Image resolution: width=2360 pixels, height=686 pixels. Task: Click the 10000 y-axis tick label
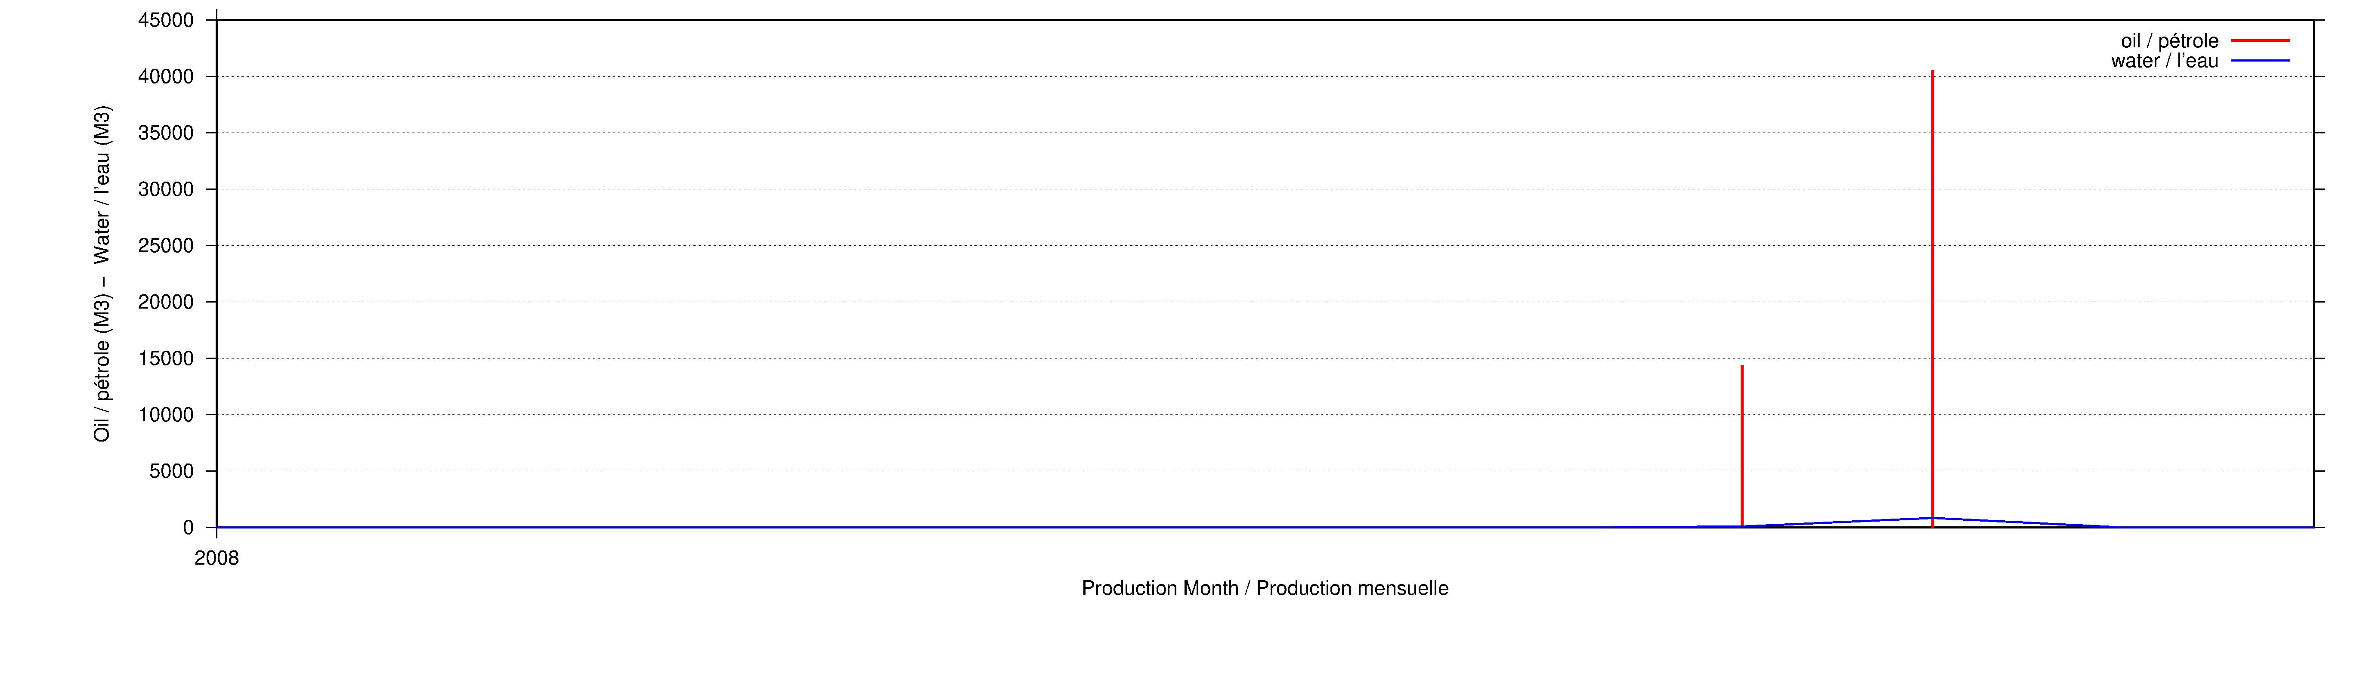(166, 415)
